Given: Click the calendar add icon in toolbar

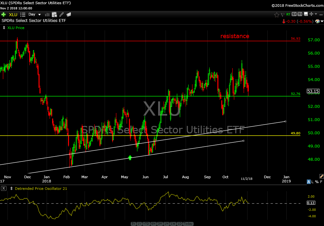Looking at the screenshot, I should pos(54,15).
